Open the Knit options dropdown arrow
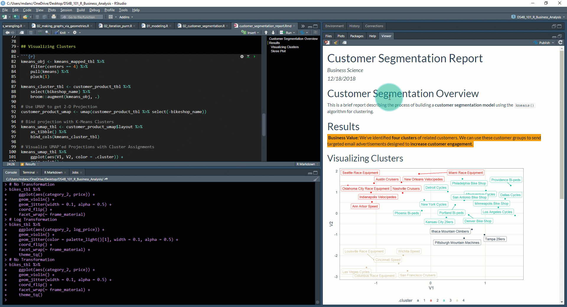This screenshot has height=307, width=567. click(x=69, y=33)
